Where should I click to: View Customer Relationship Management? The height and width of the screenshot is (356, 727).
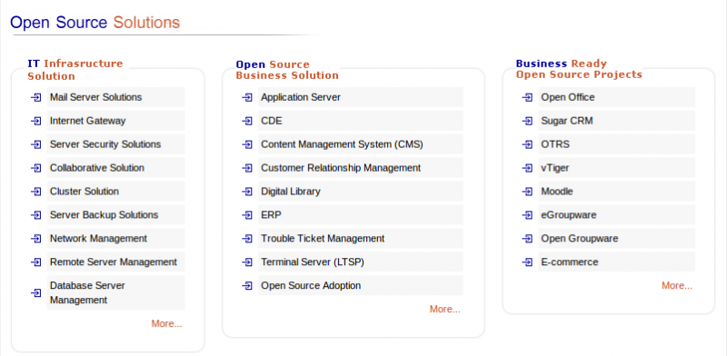pos(341,168)
